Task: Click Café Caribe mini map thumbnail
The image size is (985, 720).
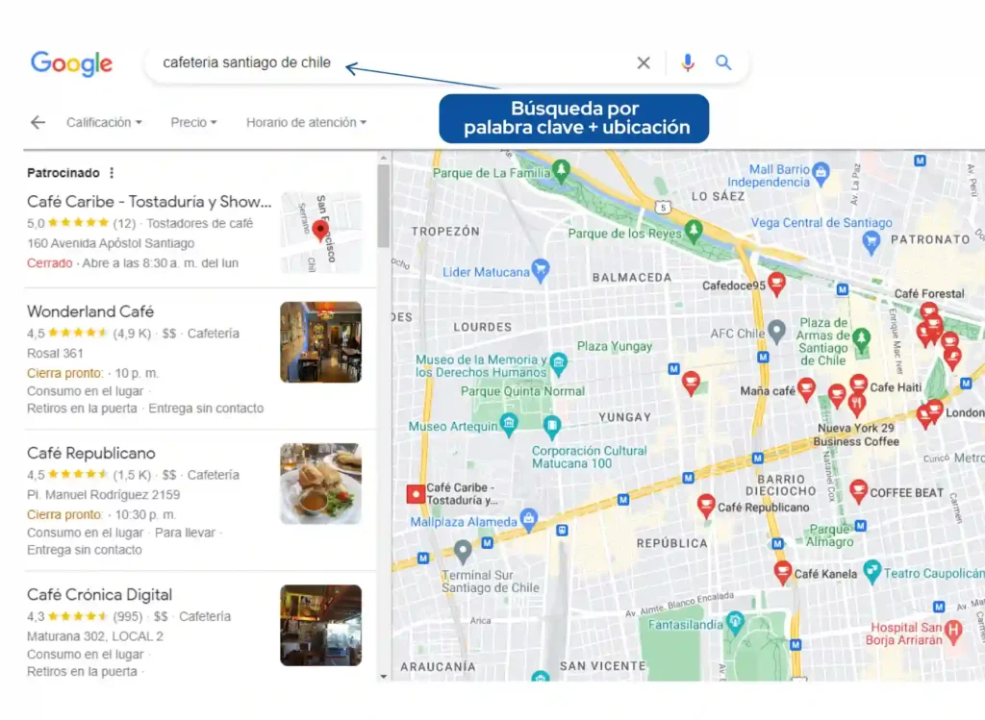Action: (321, 233)
